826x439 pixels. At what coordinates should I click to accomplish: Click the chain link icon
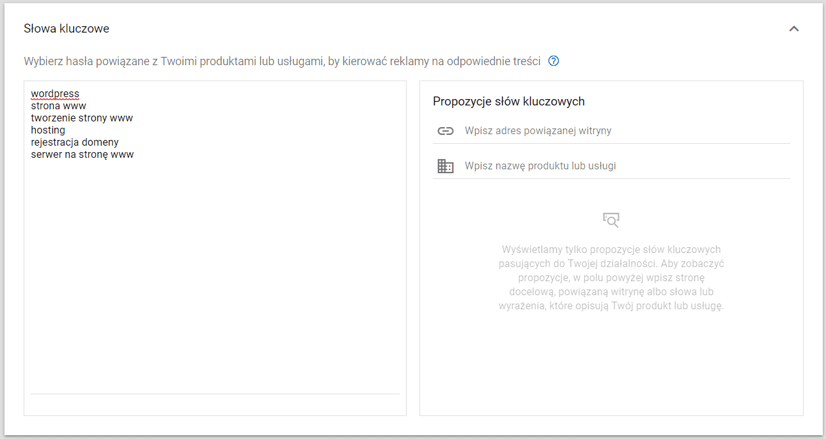click(445, 131)
